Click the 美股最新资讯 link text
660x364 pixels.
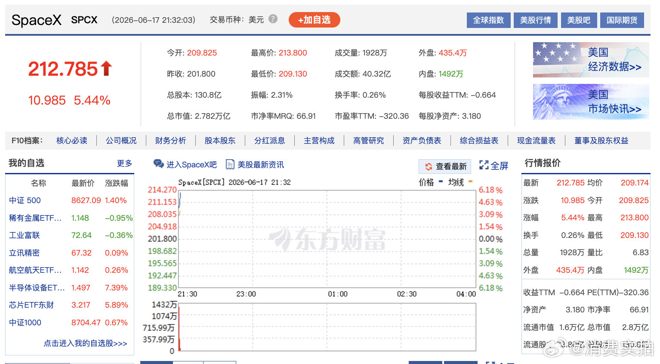(261, 165)
